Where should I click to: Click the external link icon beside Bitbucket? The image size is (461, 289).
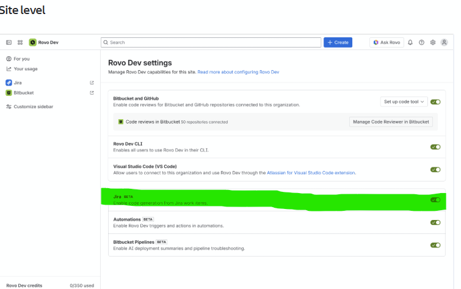click(92, 93)
